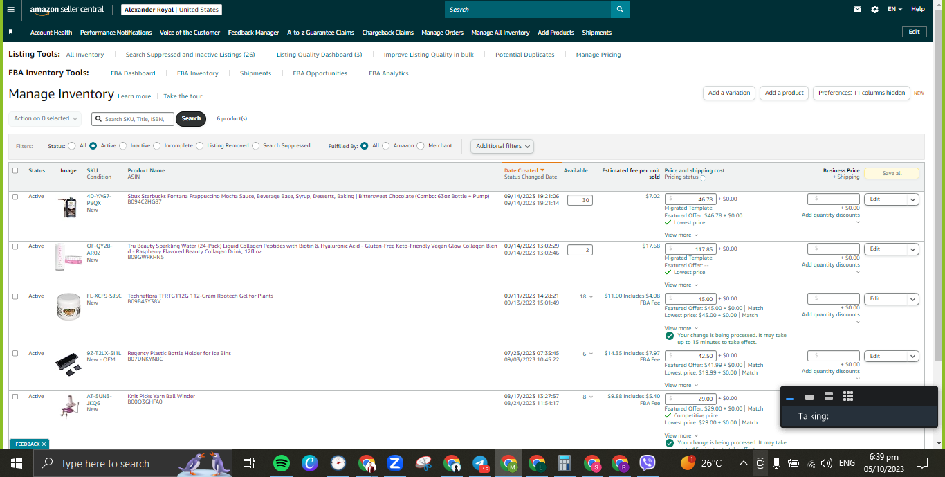945x477 pixels.
Task: Open Knit Picks Yarn Ball Winder product link
Action: coord(161,397)
